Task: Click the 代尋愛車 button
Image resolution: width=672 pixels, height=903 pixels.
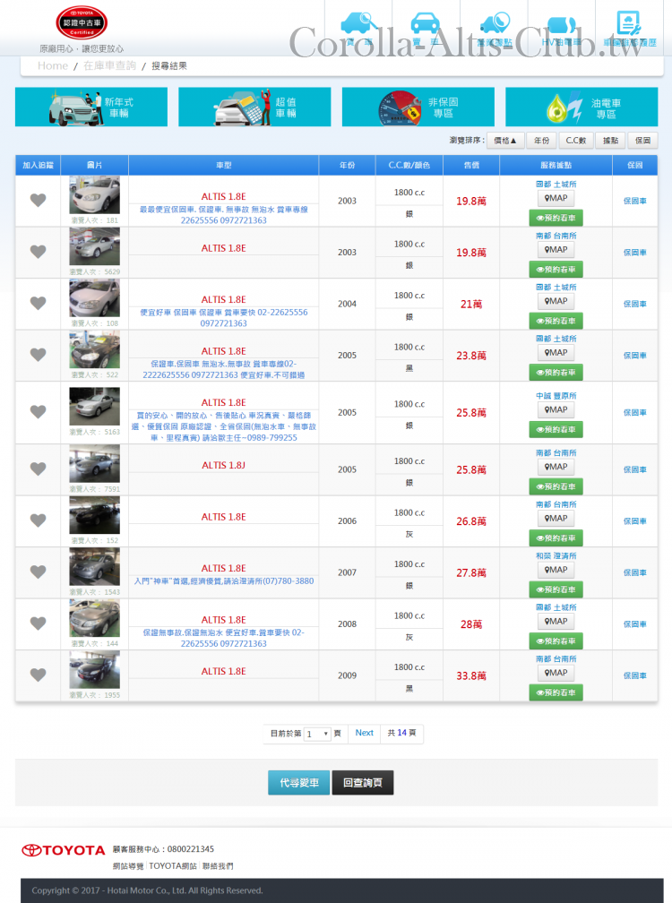Action: (x=299, y=783)
